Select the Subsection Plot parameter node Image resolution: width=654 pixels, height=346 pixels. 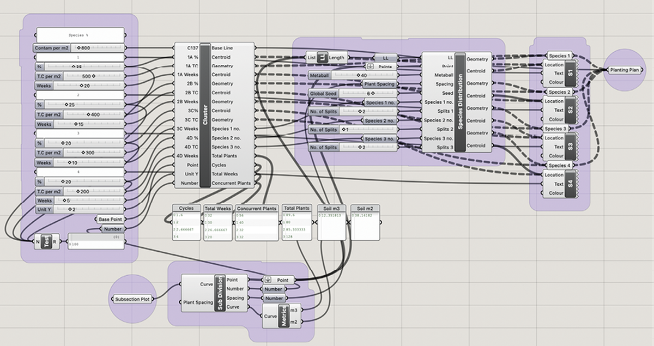click(134, 299)
